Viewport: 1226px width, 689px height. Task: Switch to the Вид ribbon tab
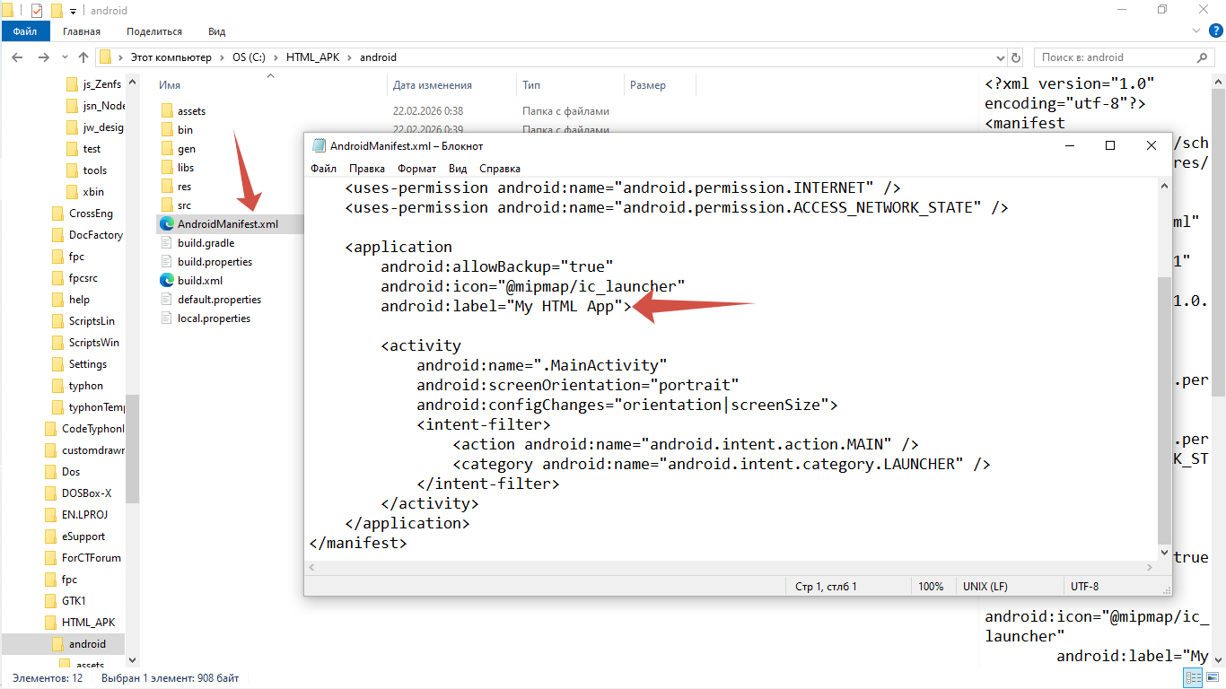[216, 31]
